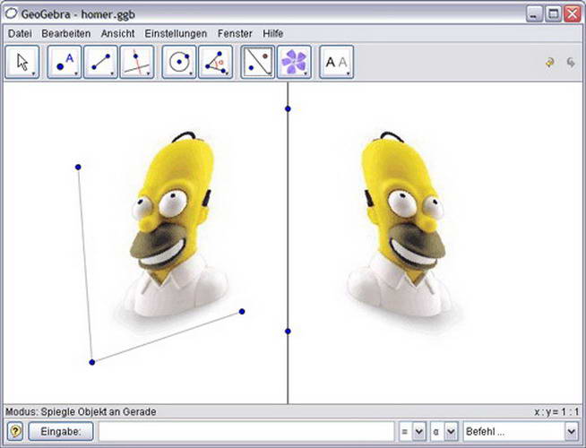
Task: Open the Bearbeiten menu
Action: tap(66, 34)
